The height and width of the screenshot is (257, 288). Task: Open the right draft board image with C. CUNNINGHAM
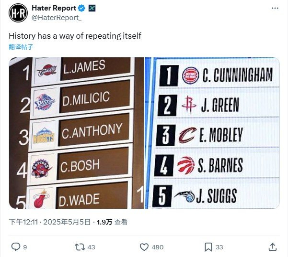212,133
